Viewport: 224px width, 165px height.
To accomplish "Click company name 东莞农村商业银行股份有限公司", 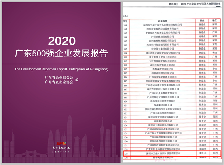I will tap(163, 45).
